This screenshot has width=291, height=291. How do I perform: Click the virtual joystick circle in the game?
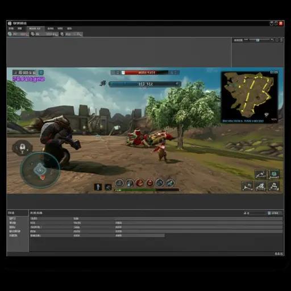click(40, 170)
